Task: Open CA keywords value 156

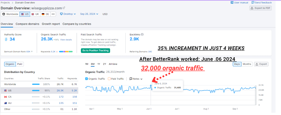Action: pyautogui.click(x=75, y=97)
